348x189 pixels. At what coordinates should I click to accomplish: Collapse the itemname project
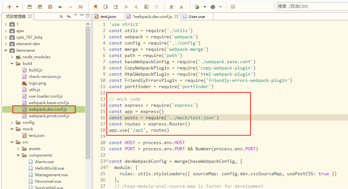pyautogui.click(x=6, y=50)
